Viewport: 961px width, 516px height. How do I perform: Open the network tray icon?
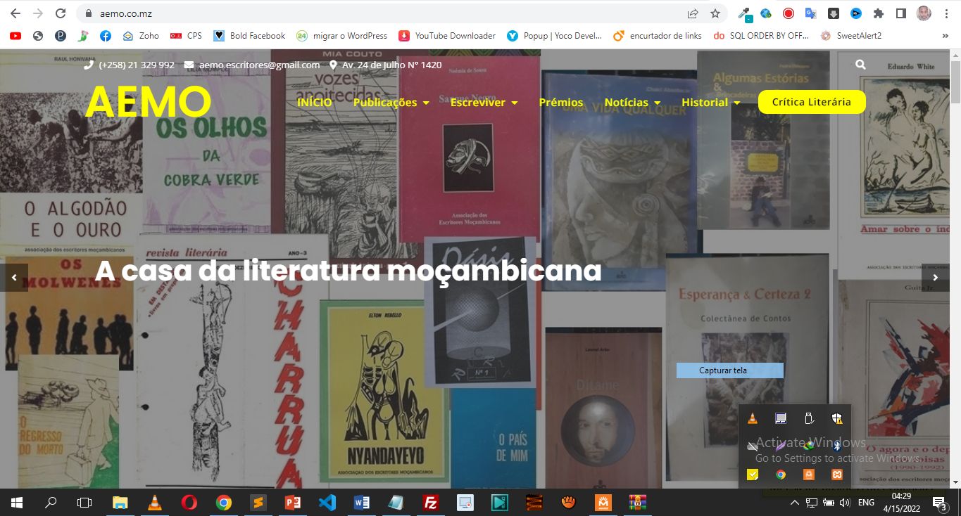[812, 503]
